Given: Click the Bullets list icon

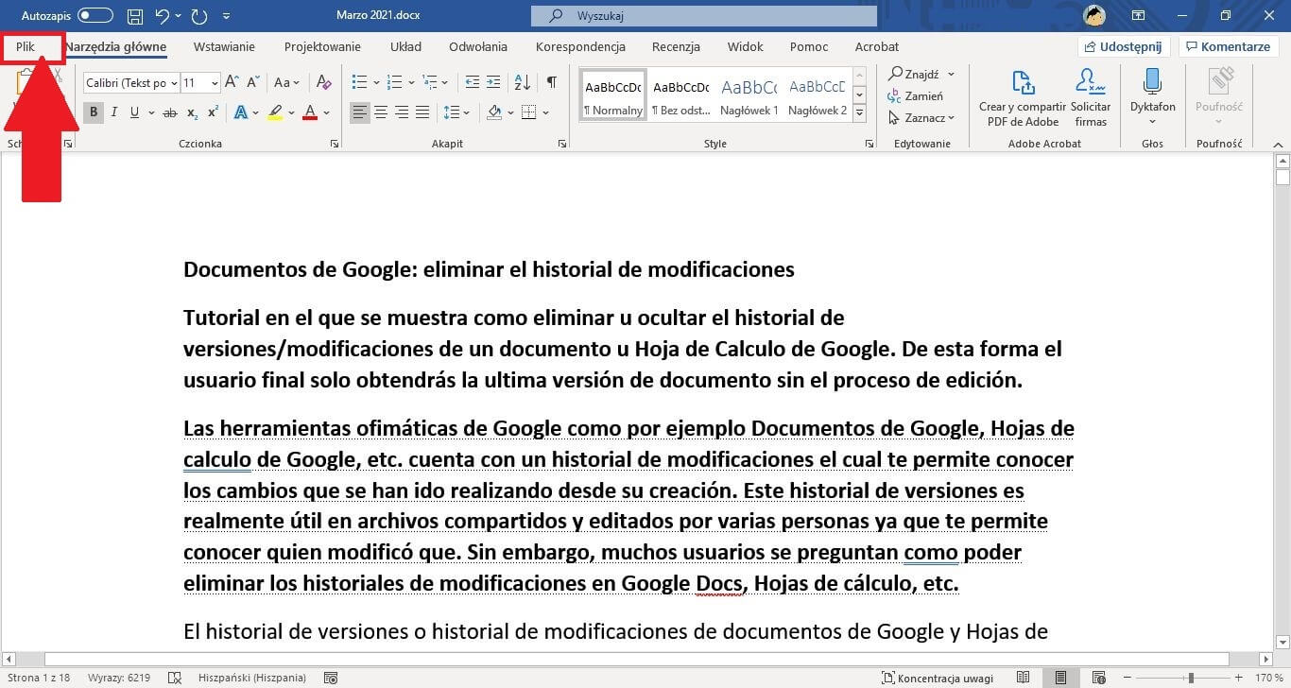Looking at the screenshot, I should [x=359, y=83].
